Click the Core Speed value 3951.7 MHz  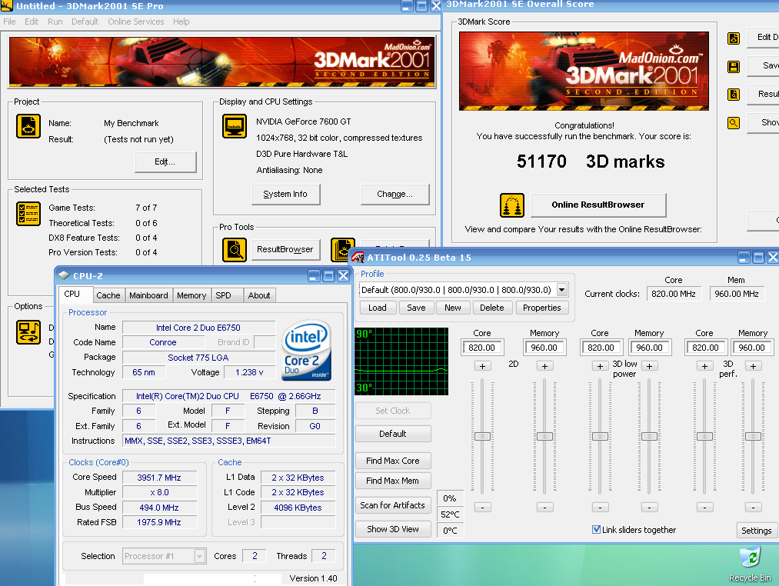(x=159, y=478)
